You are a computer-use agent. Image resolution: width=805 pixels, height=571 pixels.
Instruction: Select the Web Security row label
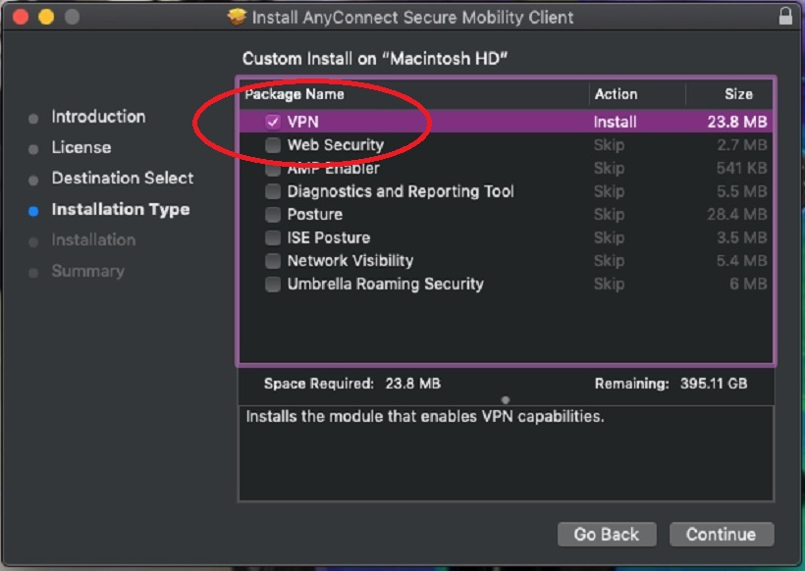335,145
